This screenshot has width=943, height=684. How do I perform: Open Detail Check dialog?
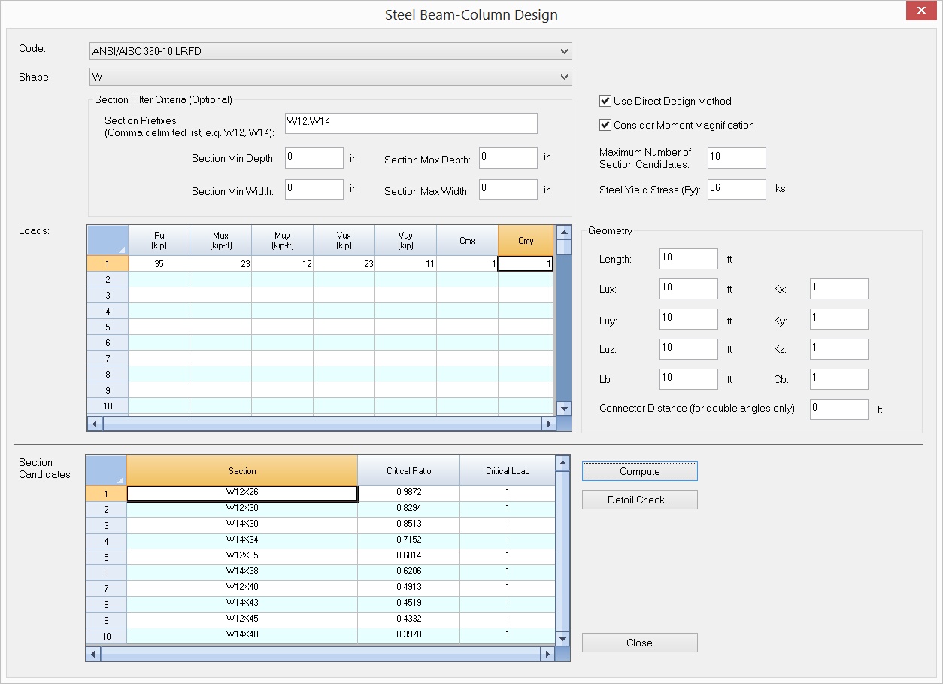tap(640, 500)
